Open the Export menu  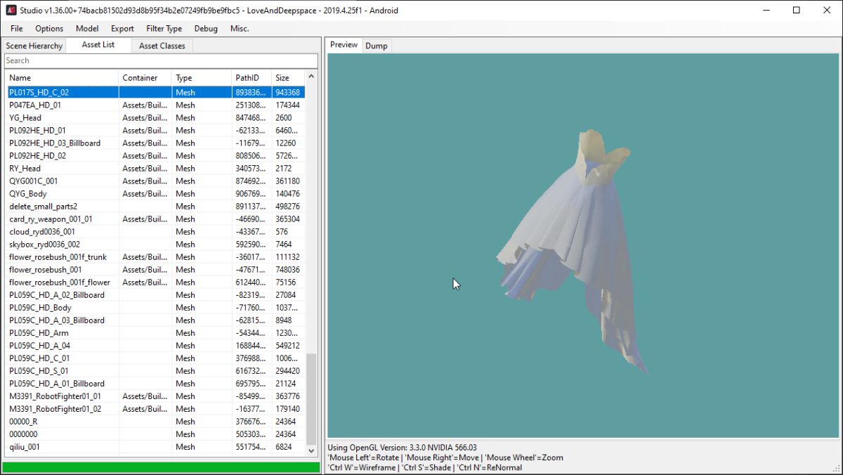[x=122, y=29]
